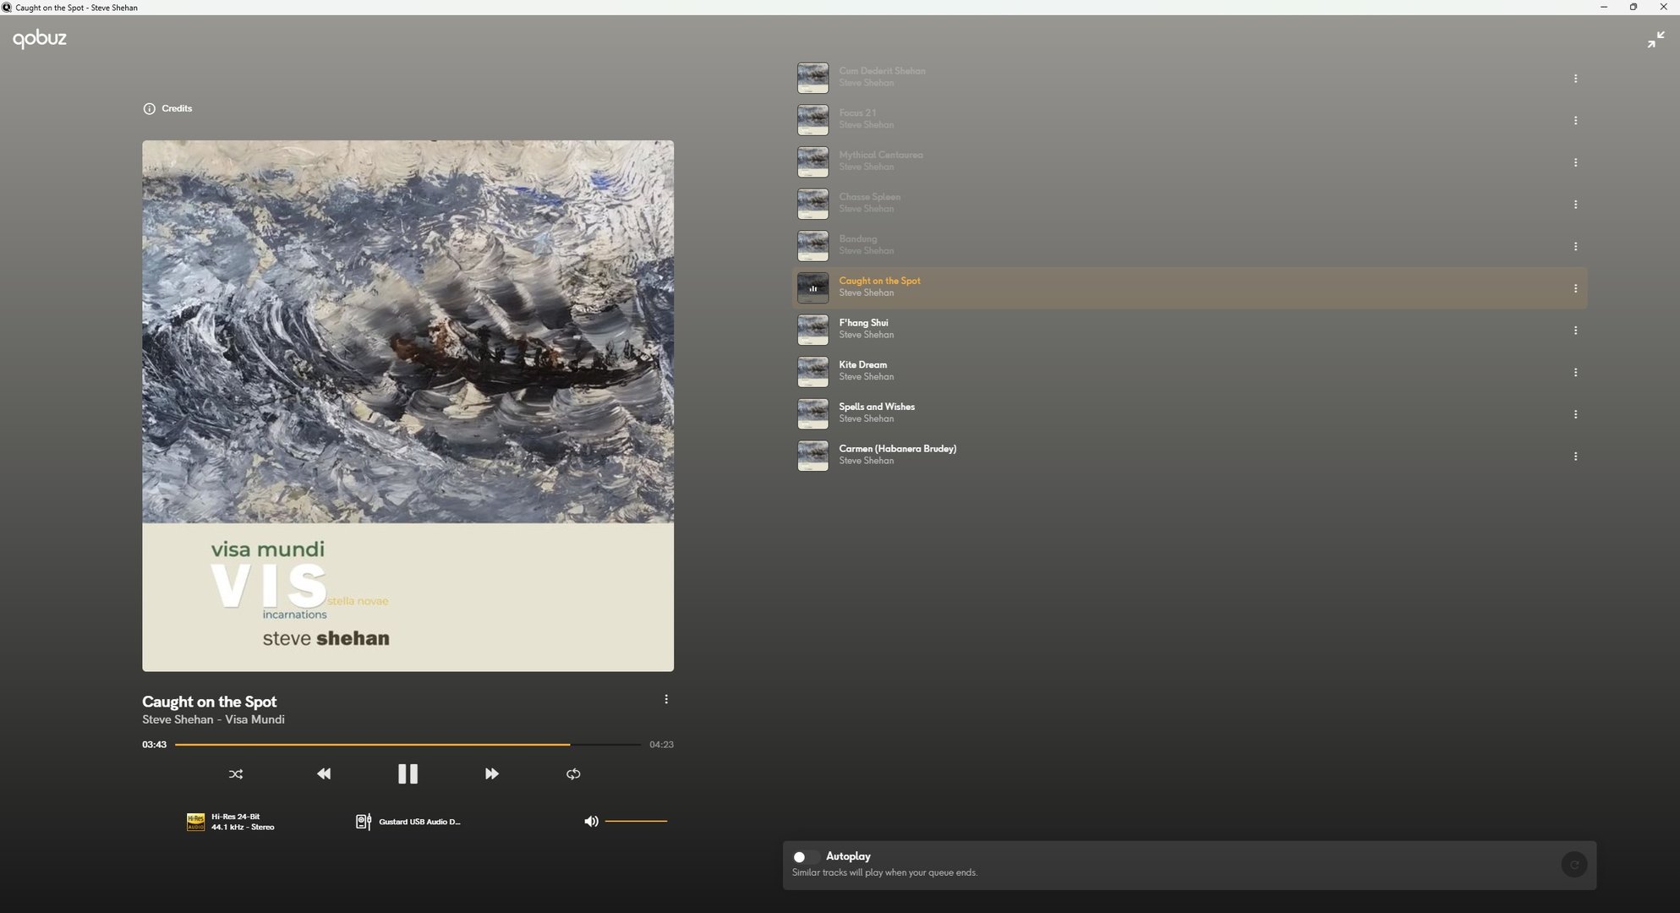
Task: Skip to previous track
Action: (324, 774)
